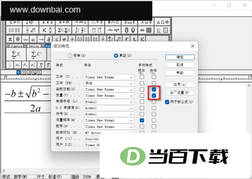Insert the right arrow symbol from small bar
Viewport: 252px width, 179px height.
click(41, 39)
